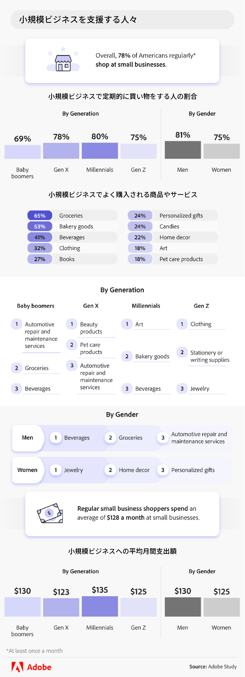This screenshot has width=245, height=677.
Task: Click the Stationery or writing supplies entry
Action: (209, 356)
